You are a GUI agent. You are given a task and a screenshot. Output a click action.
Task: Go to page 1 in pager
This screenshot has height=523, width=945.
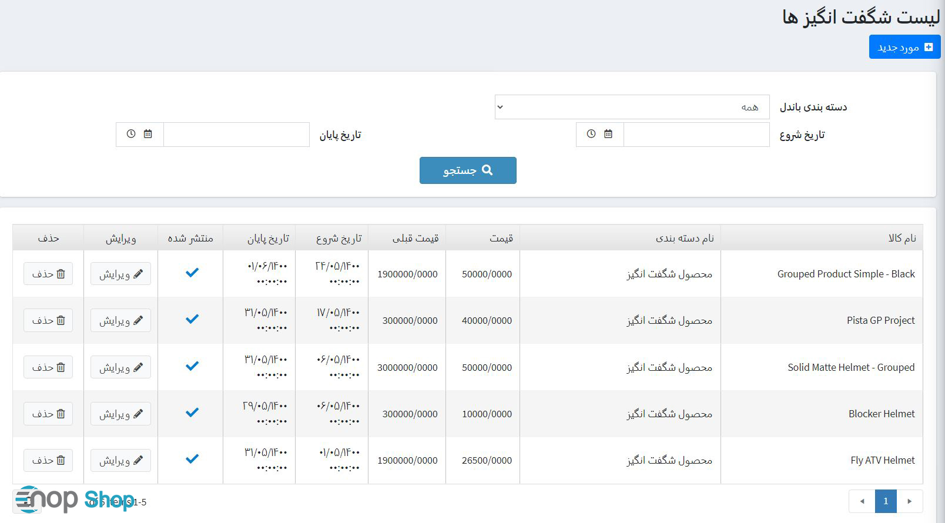[x=886, y=501]
